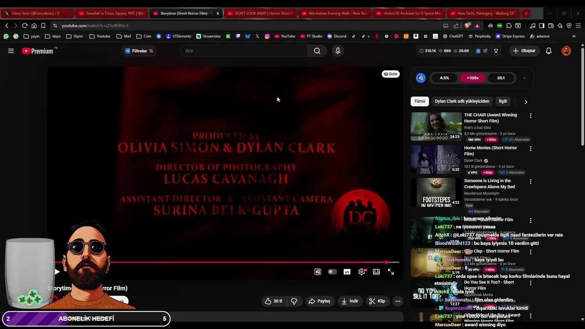Open Home Movies video thumbnail
The height and width of the screenshot is (329, 585).
click(x=436, y=159)
